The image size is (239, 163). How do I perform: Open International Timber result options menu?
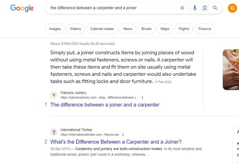(x=123, y=135)
